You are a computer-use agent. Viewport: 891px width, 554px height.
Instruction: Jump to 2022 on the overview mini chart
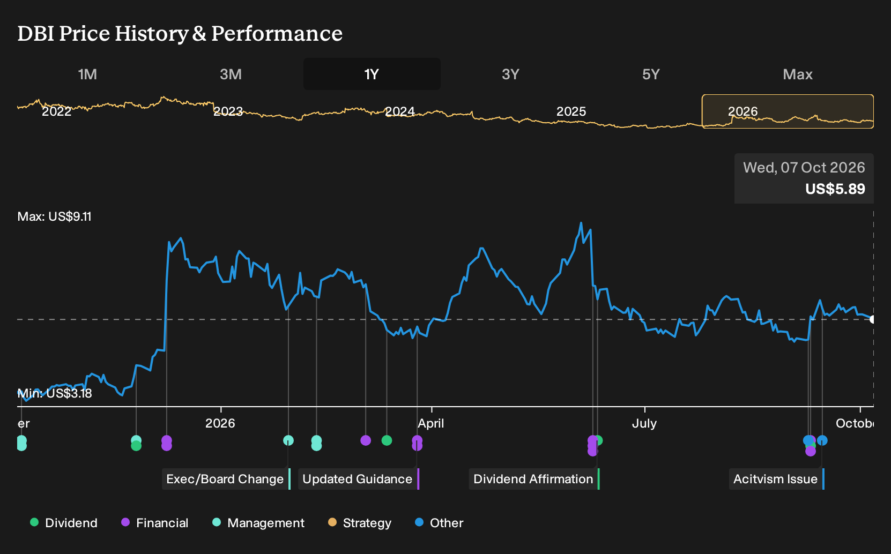[56, 111]
